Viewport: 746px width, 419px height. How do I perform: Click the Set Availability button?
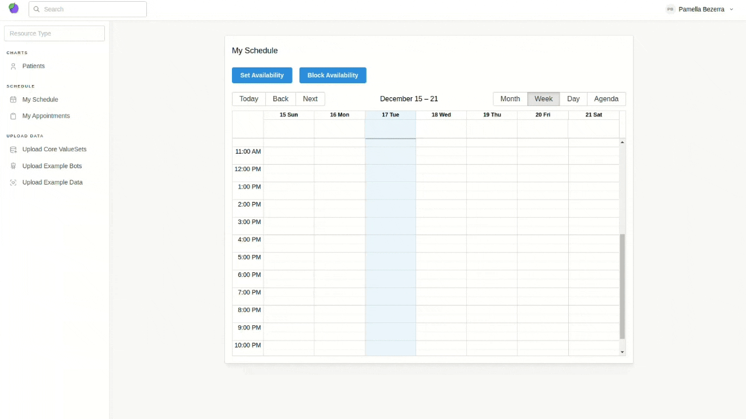(x=262, y=75)
